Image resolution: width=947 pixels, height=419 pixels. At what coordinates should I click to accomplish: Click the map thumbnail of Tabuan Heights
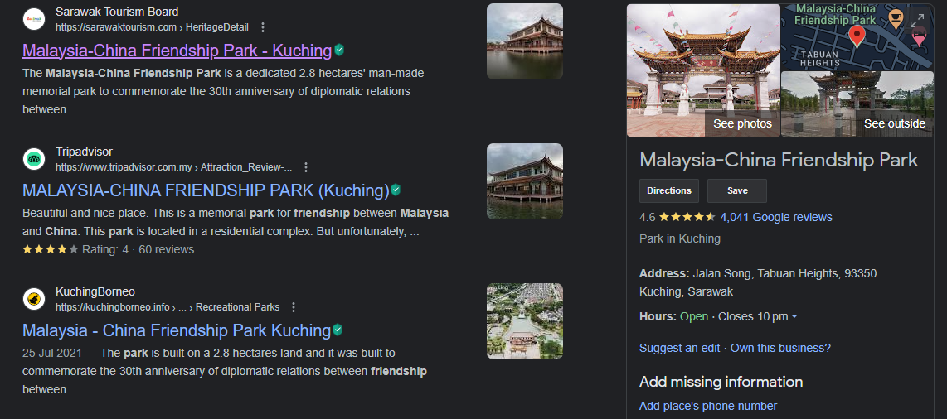tap(857, 37)
